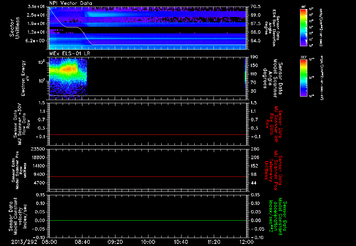Image resolution: width=356 pixels, height=246 pixels.
Task: Click the 12:00 end time label
Action: pyautogui.click(x=246, y=241)
